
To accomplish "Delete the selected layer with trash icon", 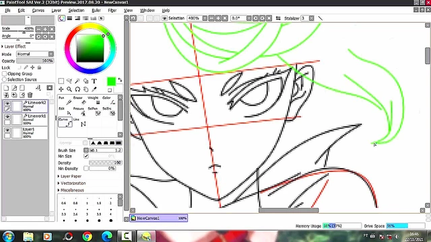I will pos(30,95).
